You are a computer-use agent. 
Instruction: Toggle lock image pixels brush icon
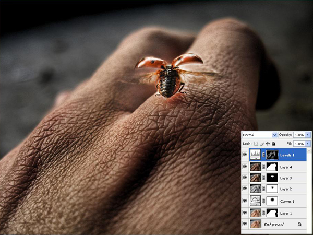point(262,144)
